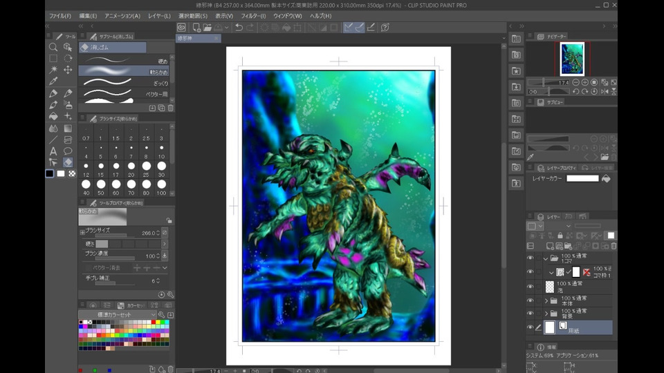Create new canvas from command bar
The height and width of the screenshot is (373, 664).
click(x=196, y=28)
